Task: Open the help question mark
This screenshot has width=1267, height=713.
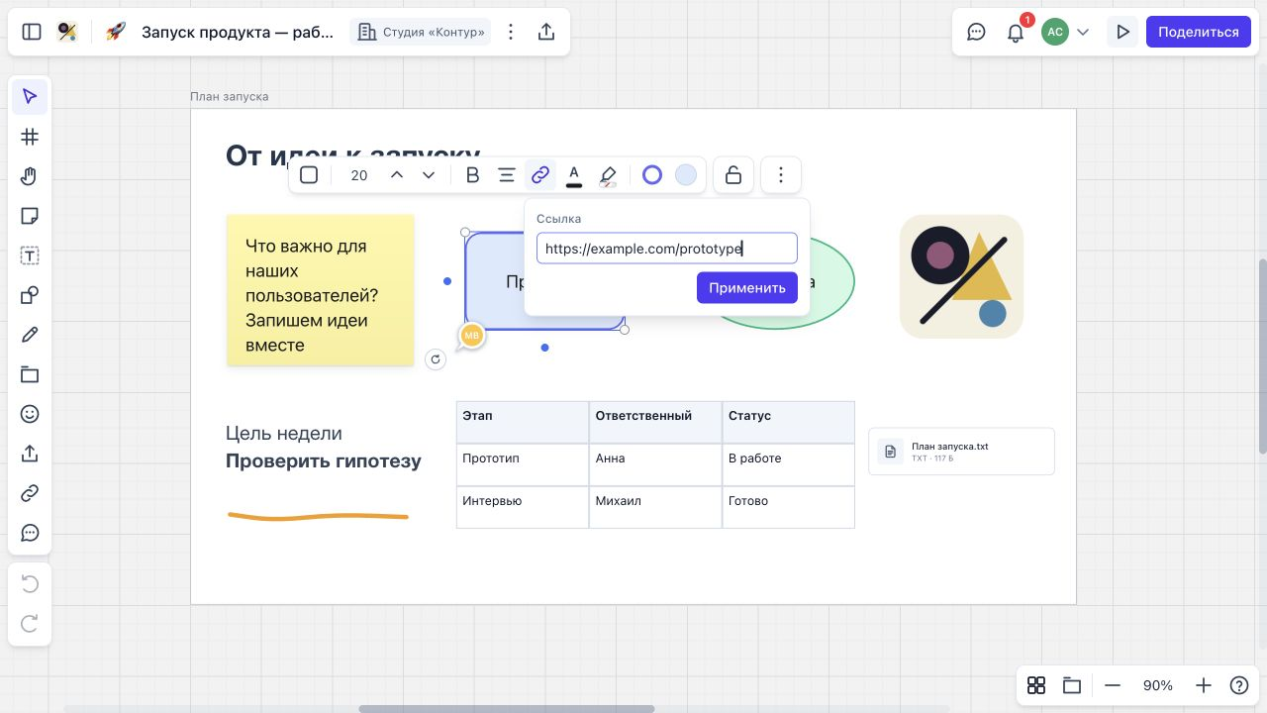Action: click(x=1239, y=685)
